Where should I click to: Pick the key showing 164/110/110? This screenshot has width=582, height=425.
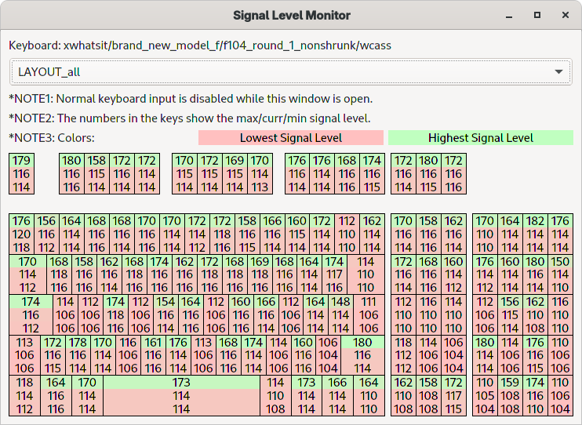369,396
